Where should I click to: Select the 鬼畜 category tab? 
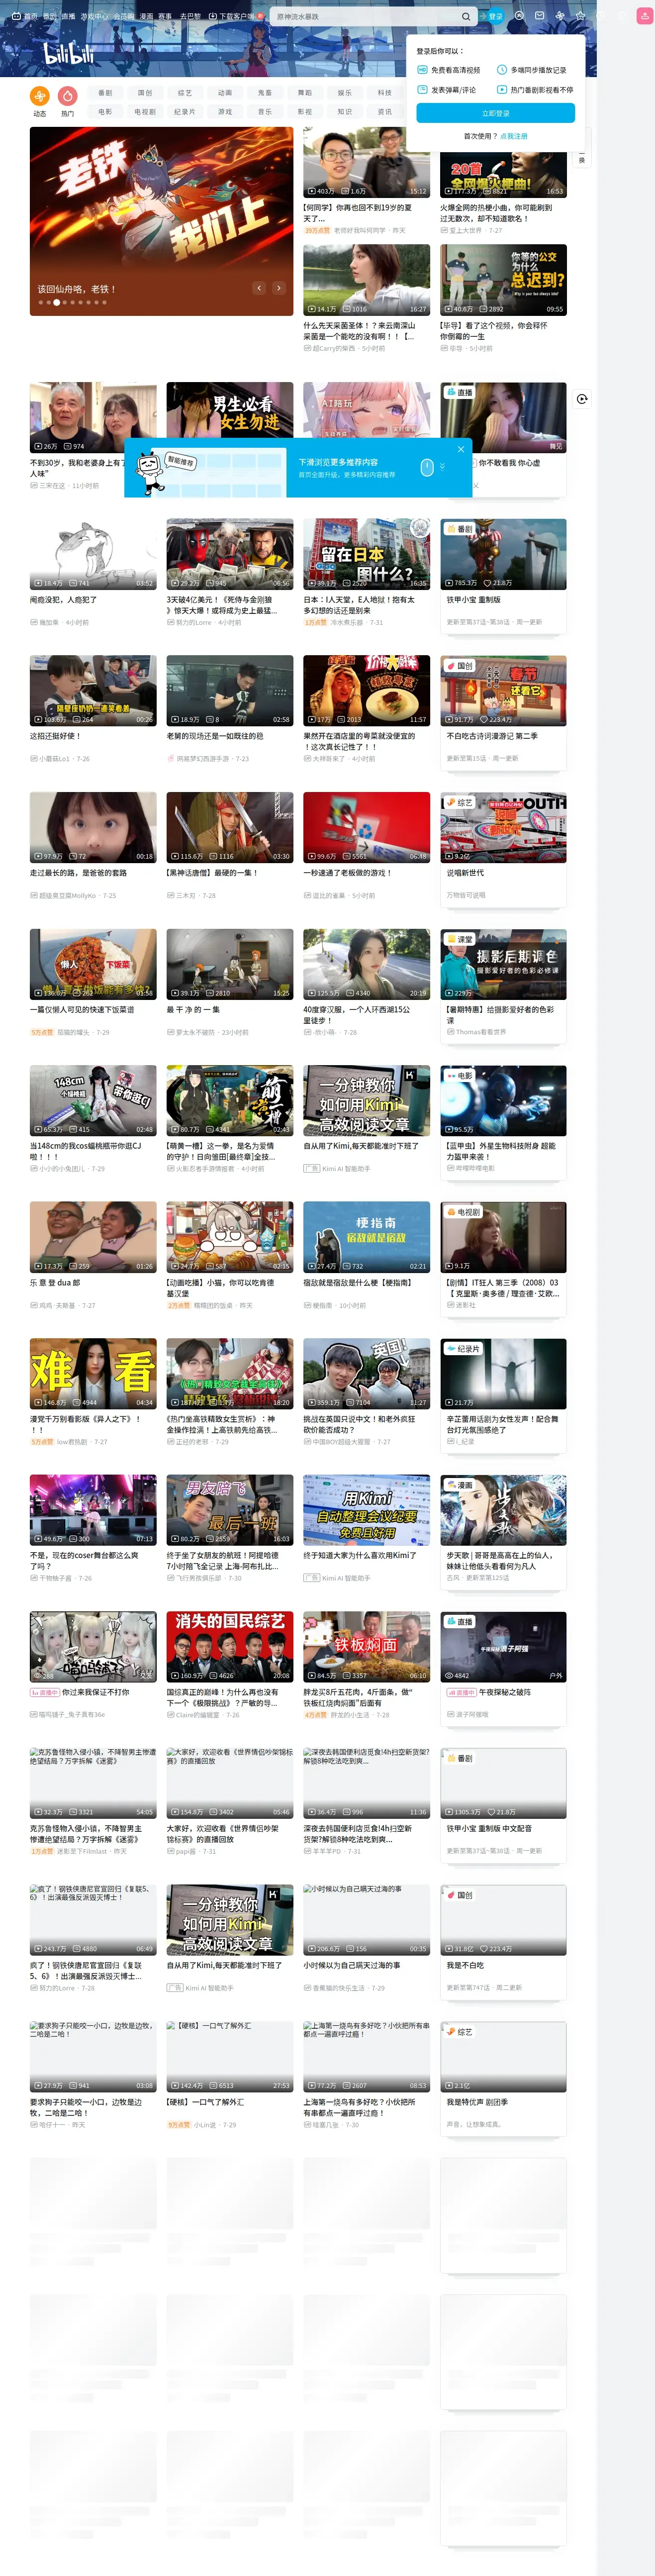tap(265, 93)
